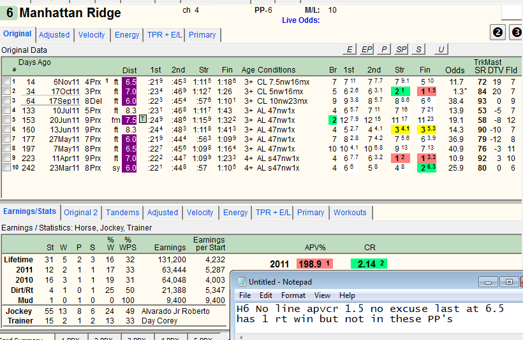This screenshot has height=340, width=523.
Task: Open the View menu in Notepad
Action: (x=322, y=295)
